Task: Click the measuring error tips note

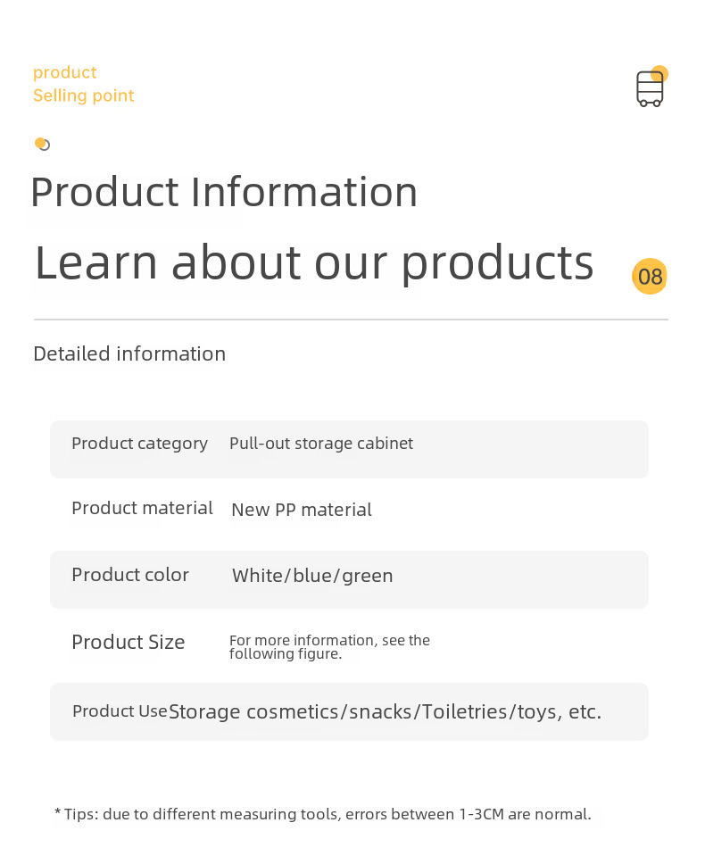Action: click(322, 814)
